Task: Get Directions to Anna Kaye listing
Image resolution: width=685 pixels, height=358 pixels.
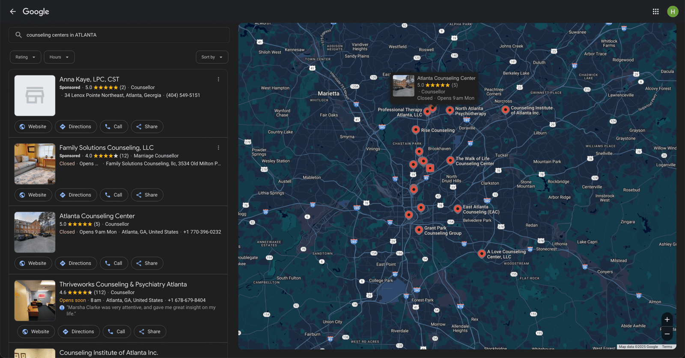Action: 76,126
